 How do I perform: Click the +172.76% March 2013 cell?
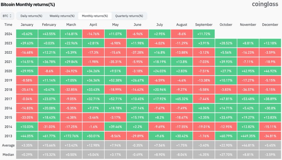pos(71,136)
